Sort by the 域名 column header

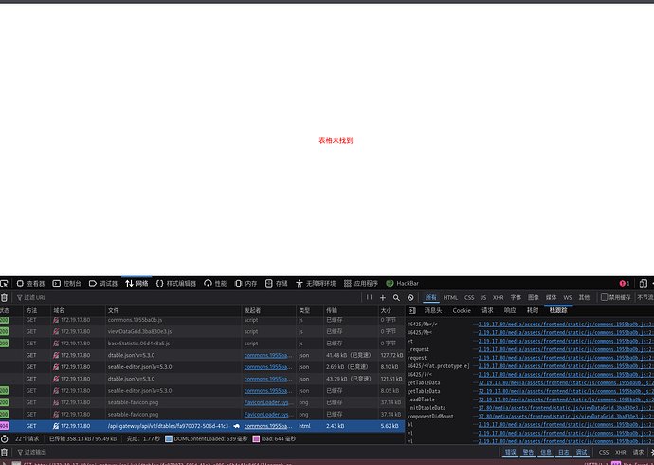[x=78, y=310]
